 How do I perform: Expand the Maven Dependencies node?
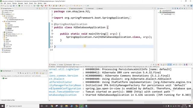3,36
